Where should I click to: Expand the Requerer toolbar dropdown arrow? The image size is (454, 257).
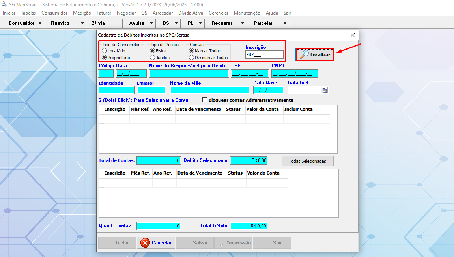242,23
